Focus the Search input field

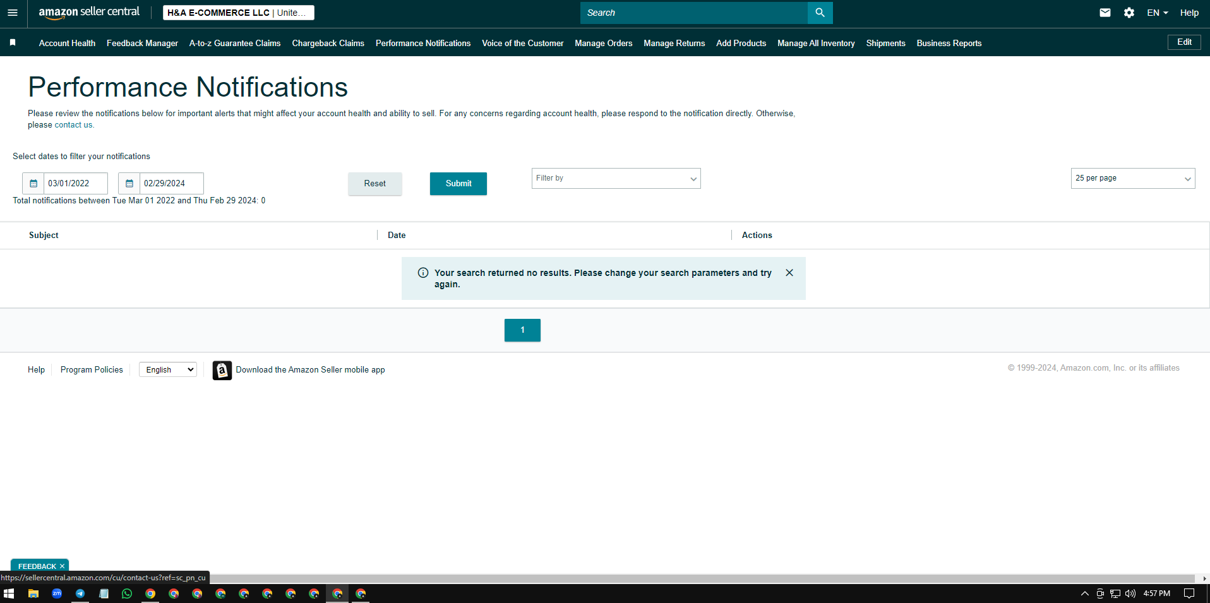693,13
